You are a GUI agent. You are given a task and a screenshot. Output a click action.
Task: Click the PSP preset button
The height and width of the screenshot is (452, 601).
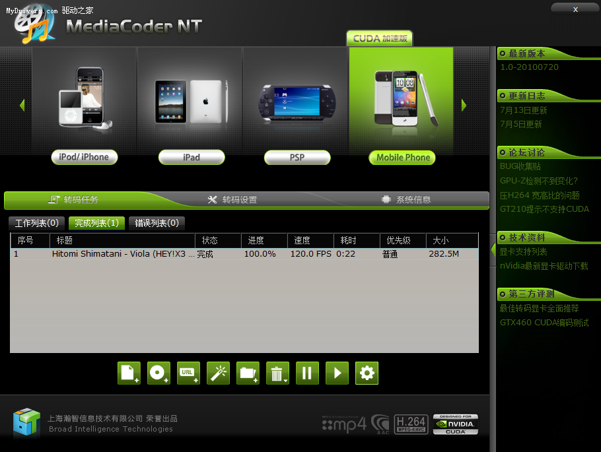click(x=297, y=157)
